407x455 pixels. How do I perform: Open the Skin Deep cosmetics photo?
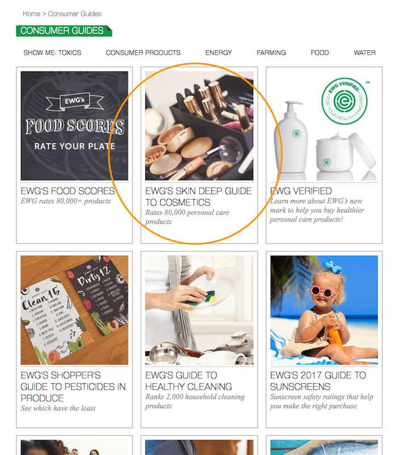[199, 126]
